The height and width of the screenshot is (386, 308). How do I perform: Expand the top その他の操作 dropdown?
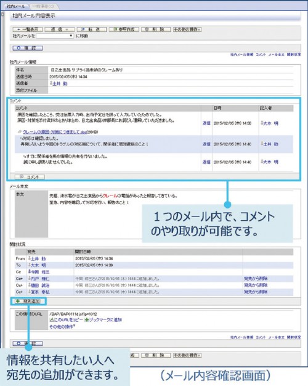[187, 30]
